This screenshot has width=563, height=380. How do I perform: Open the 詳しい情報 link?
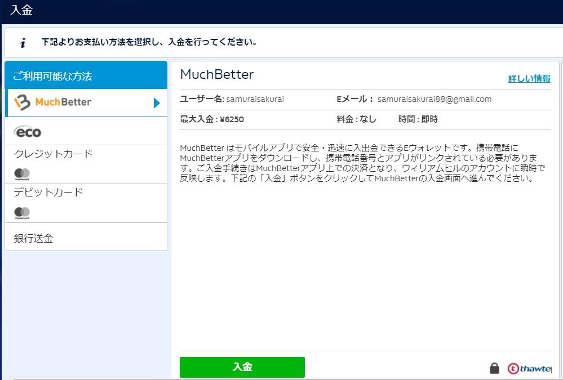point(529,79)
